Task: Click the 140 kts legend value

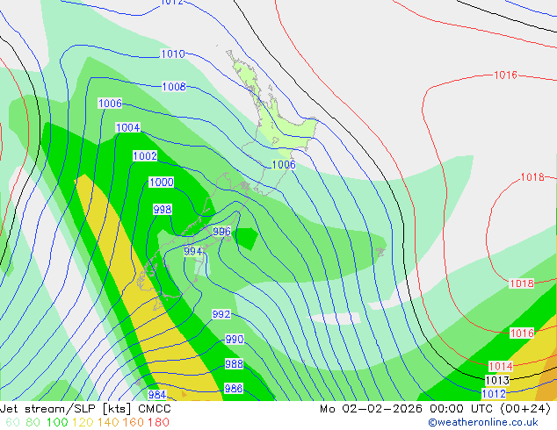Action: coord(108,422)
